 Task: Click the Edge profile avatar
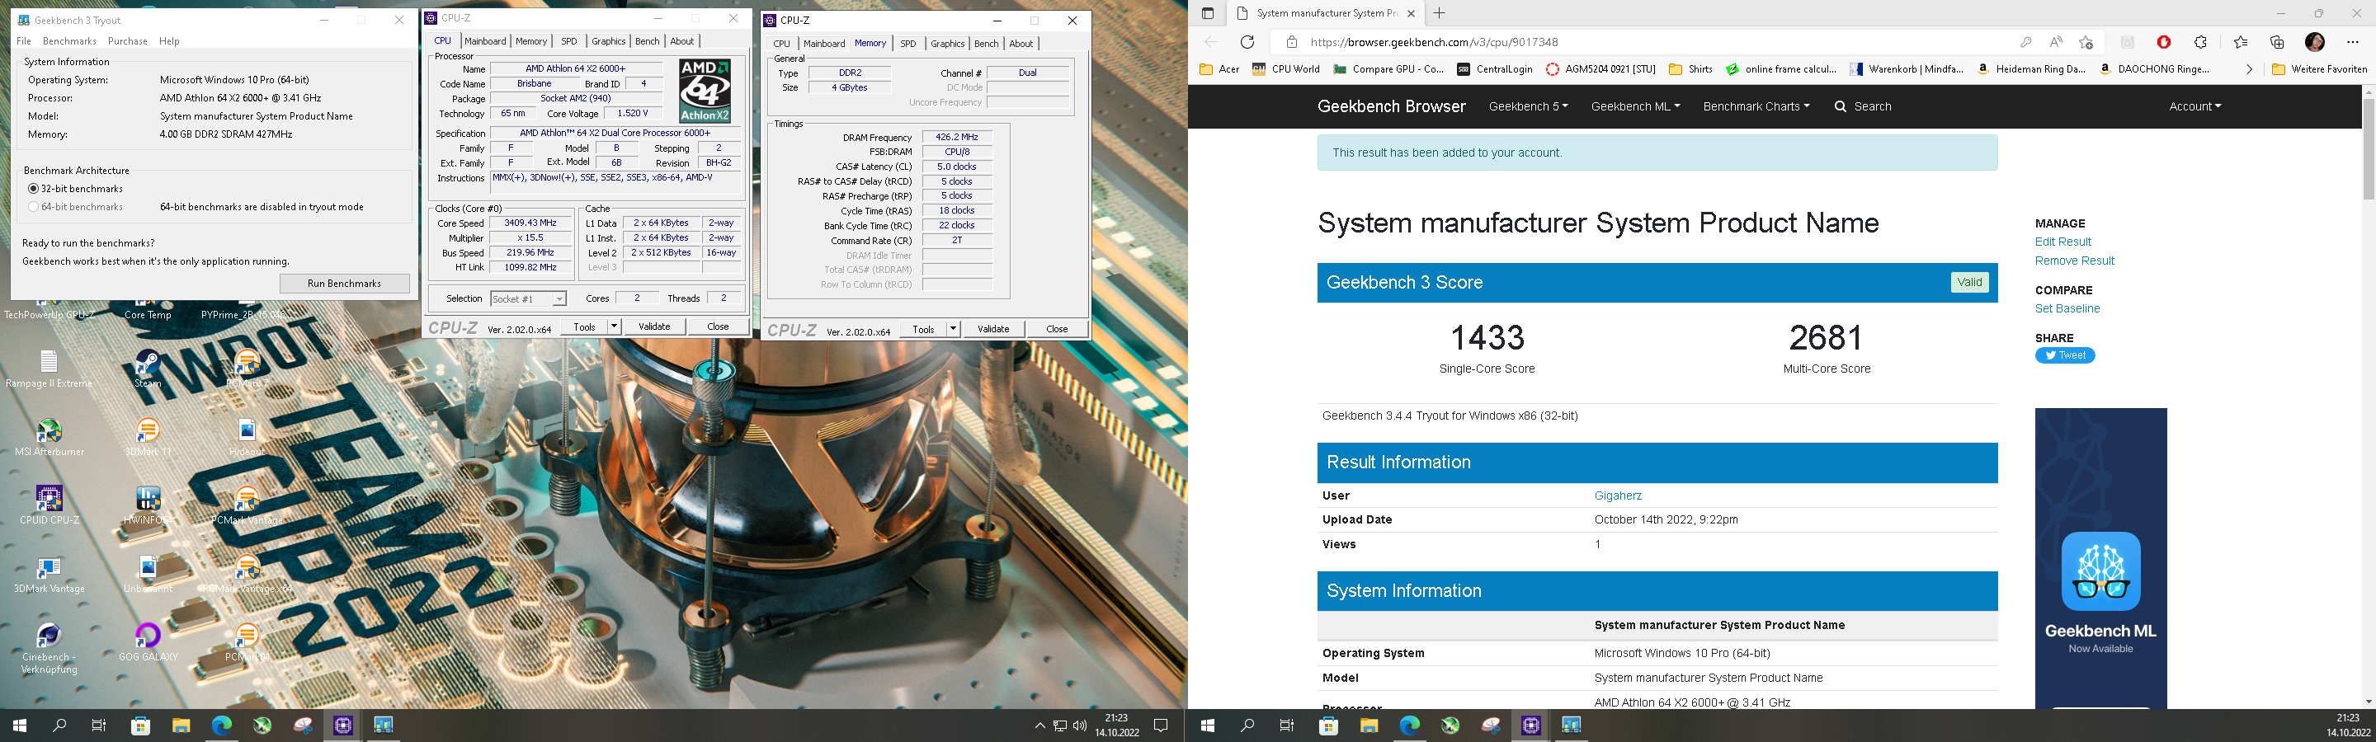[2315, 41]
